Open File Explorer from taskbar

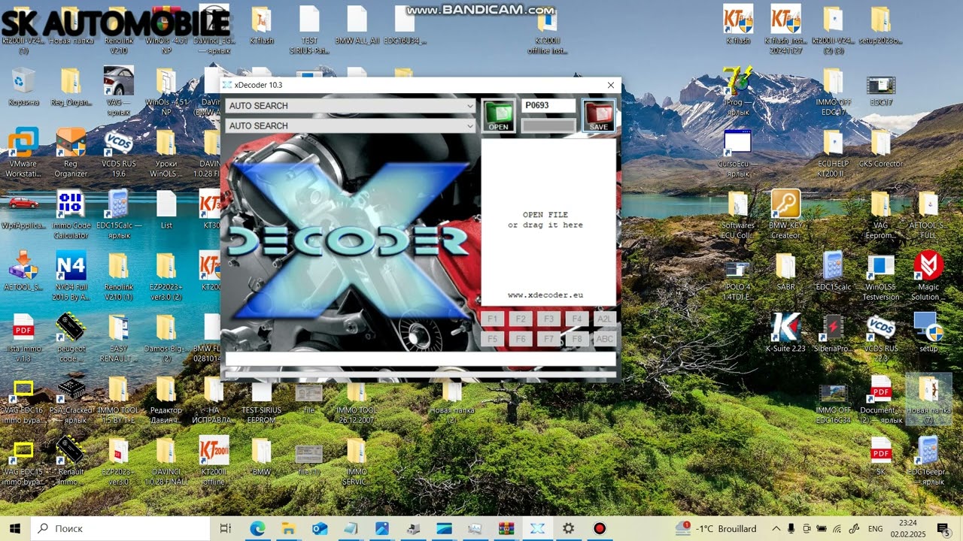click(x=288, y=528)
